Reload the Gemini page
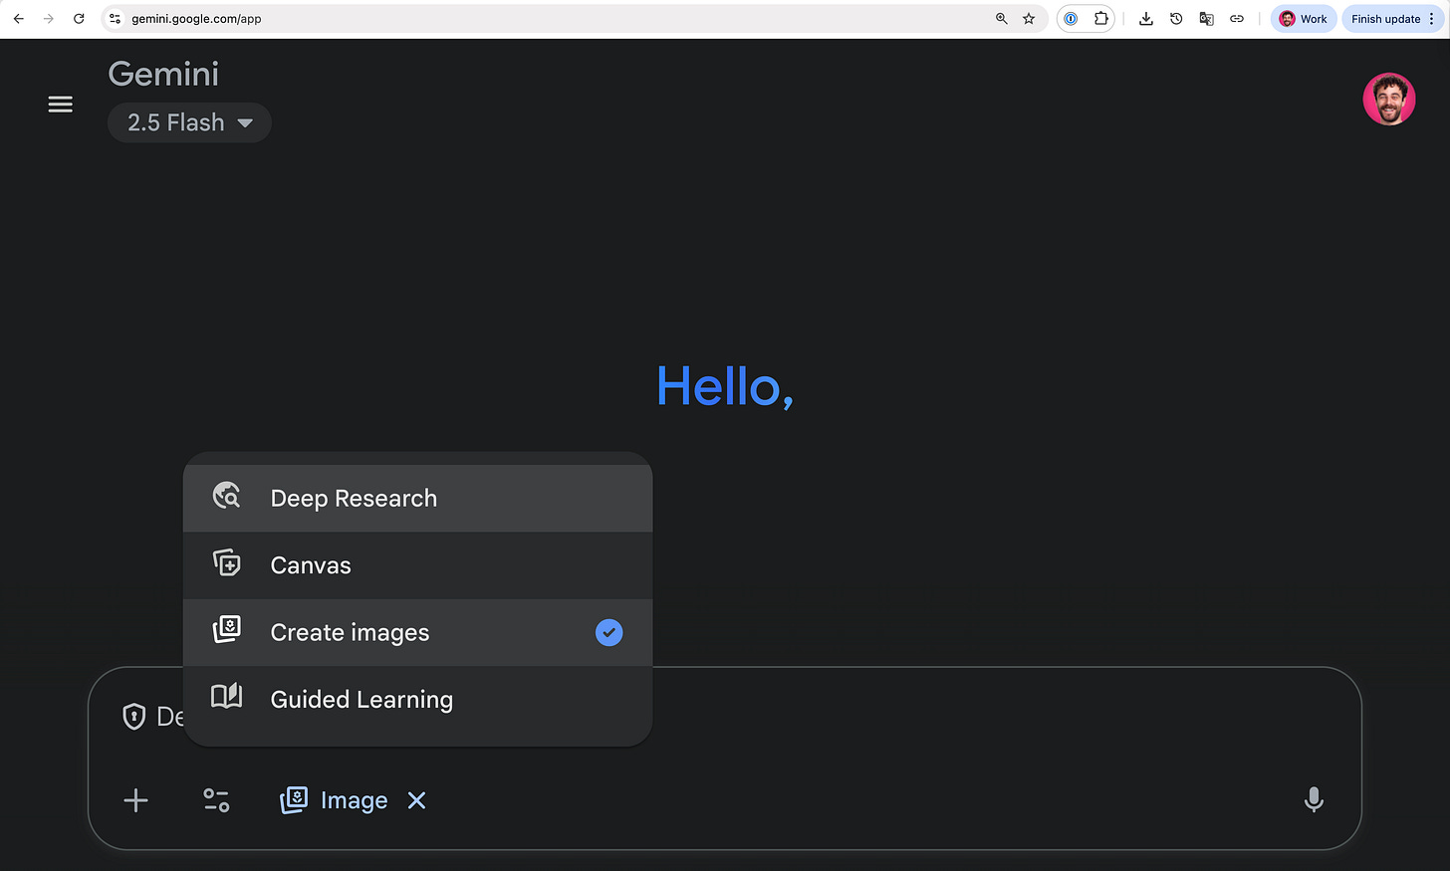The image size is (1450, 871). click(79, 18)
